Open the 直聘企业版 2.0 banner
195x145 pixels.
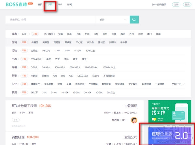click(170, 136)
